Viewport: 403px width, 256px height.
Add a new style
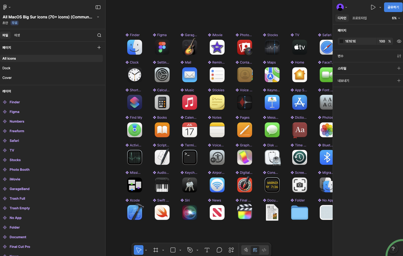click(x=399, y=68)
